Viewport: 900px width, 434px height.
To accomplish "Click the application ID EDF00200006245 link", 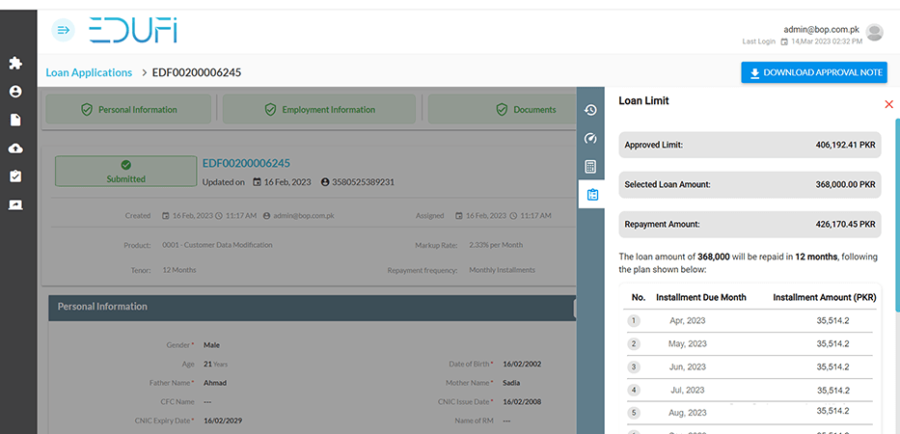I will coord(246,163).
